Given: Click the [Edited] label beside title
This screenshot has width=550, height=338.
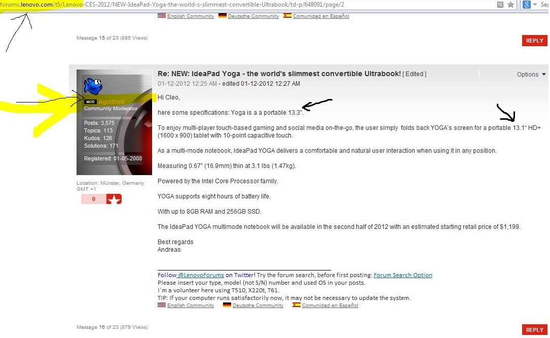Looking at the screenshot, I should (x=414, y=74).
